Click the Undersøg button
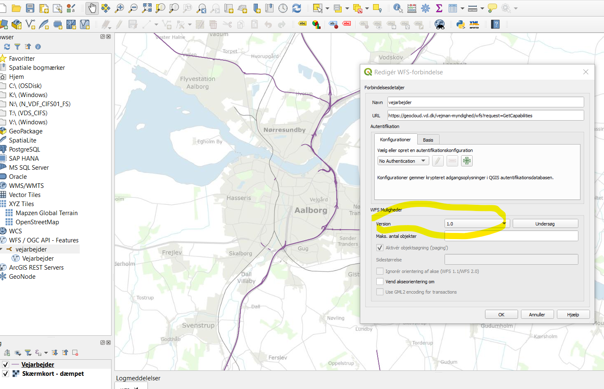The width and height of the screenshot is (604, 389). [x=545, y=224]
